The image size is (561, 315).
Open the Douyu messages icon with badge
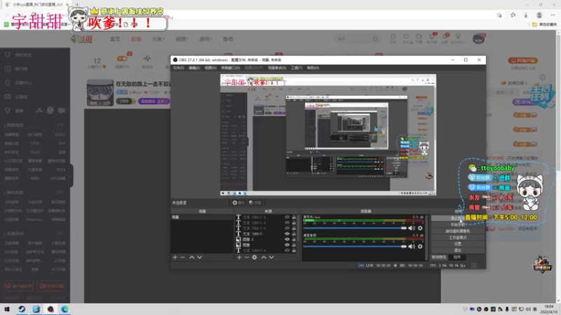[x=445, y=37]
